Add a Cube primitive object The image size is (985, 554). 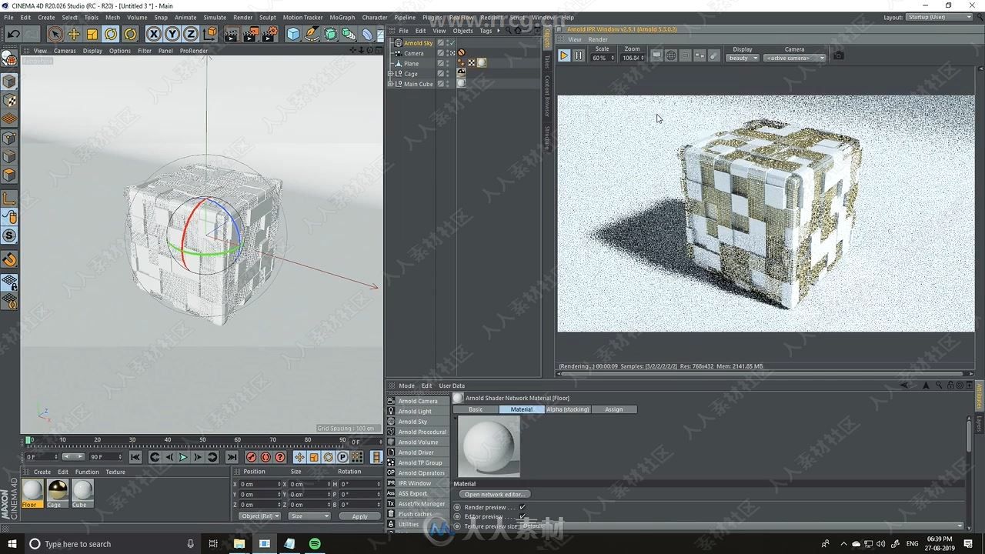(x=292, y=34)
